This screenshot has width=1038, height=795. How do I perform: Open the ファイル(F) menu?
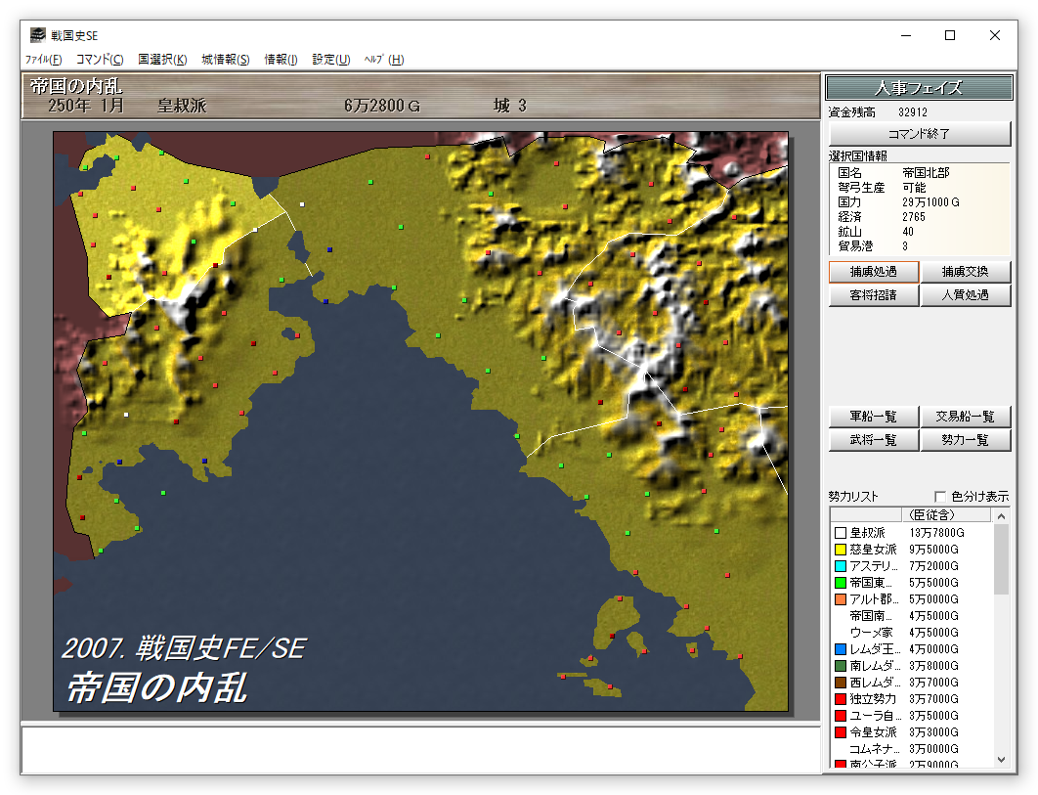point(43,60)
